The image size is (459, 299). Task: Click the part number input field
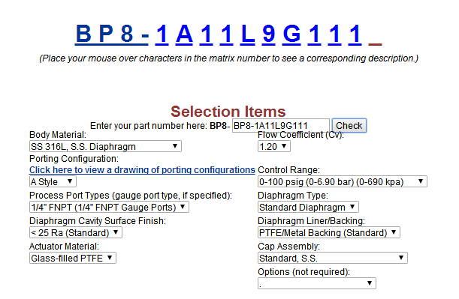click(x=281, y=126)
